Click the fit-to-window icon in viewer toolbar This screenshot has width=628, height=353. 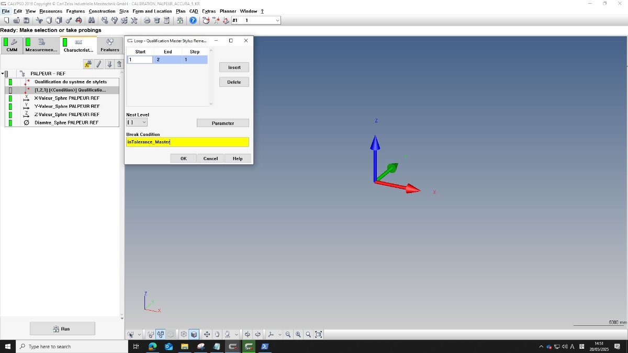pos(318,334)
